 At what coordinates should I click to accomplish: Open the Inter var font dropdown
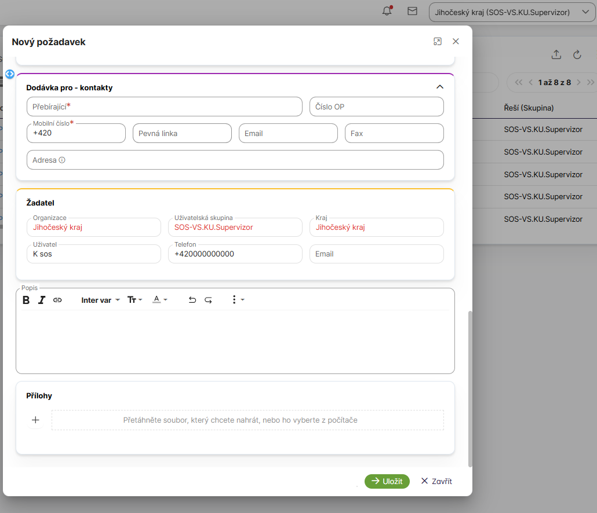100,300
